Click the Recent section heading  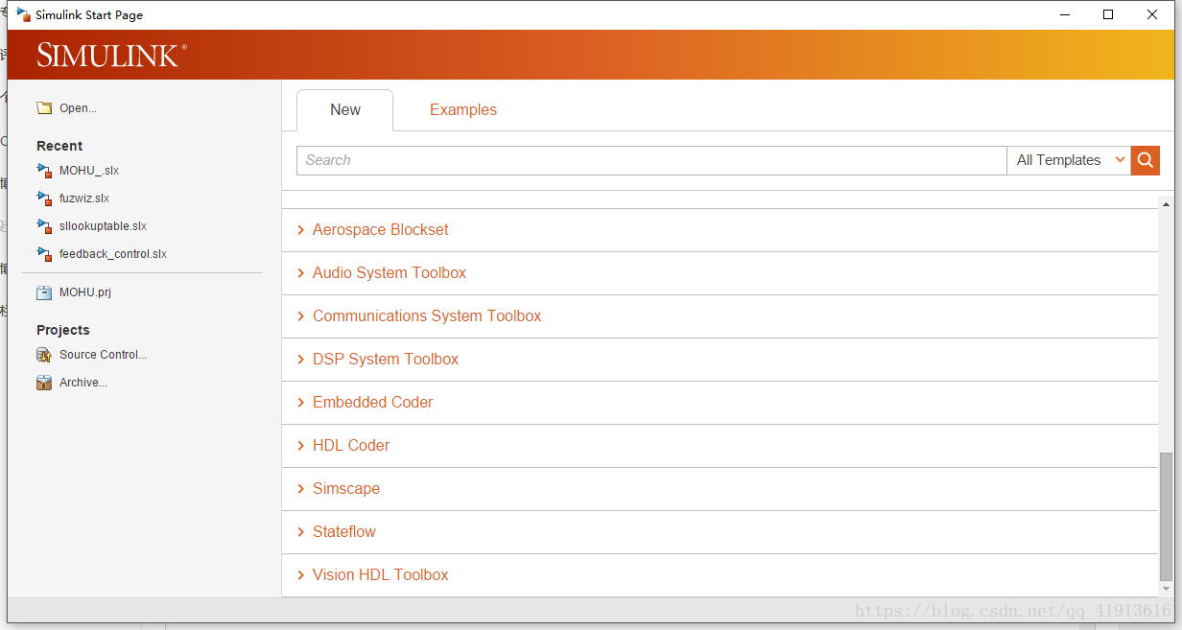pyautogui.click(x=59, y=146)
